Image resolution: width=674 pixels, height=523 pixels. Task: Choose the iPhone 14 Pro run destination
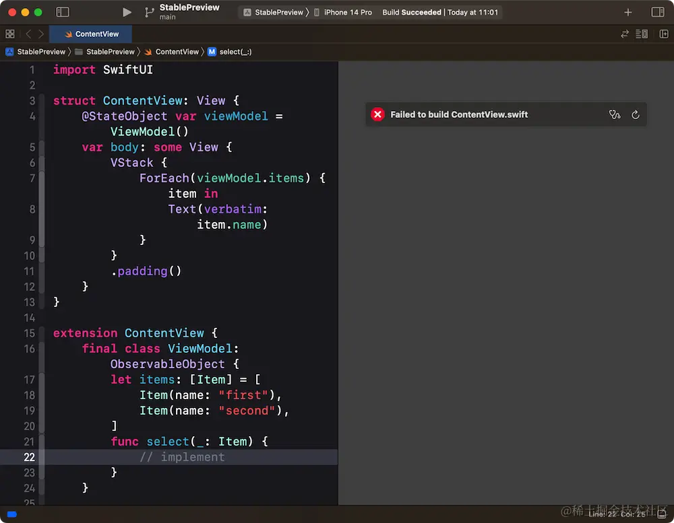coord(343,12)
